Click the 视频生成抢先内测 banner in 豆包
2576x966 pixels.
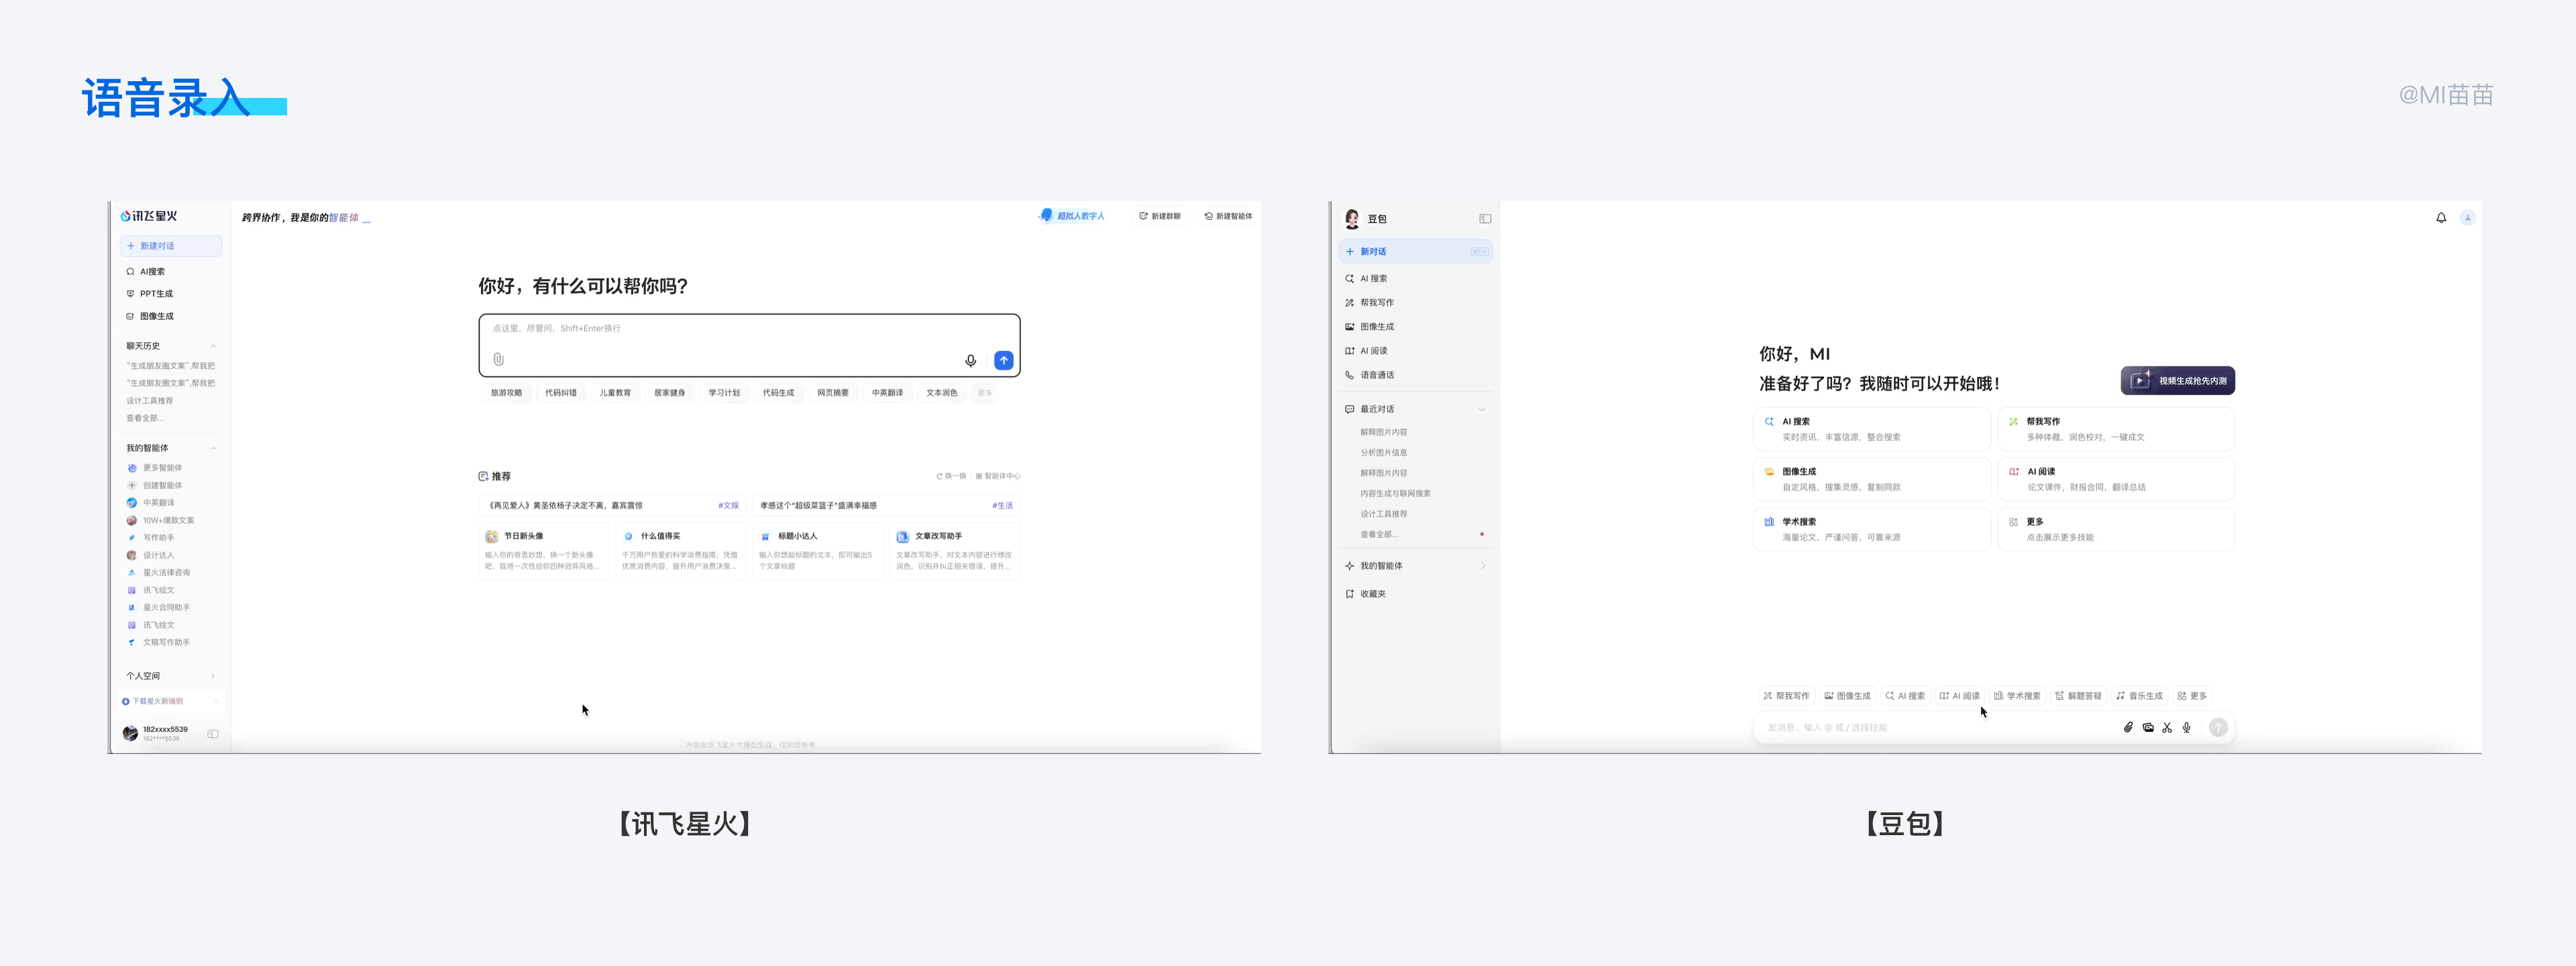tap(2178, 381)
